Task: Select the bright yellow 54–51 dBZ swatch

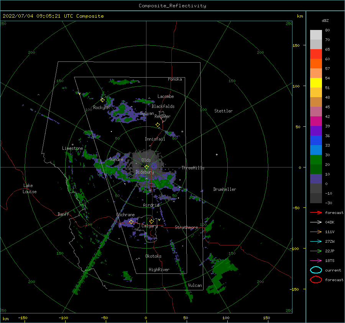Action: click(x=316, y=83)
